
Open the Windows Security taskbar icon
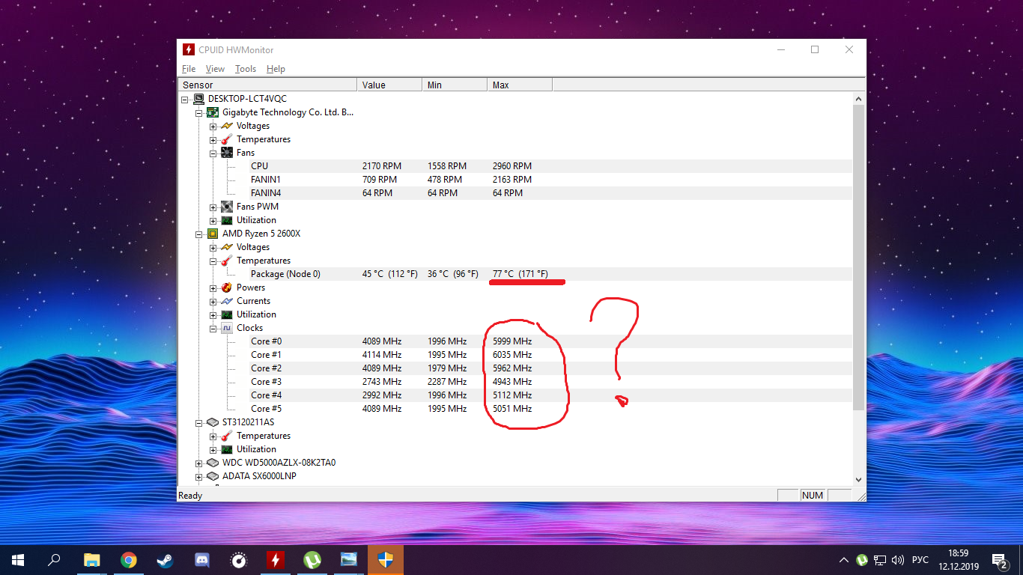386,560
